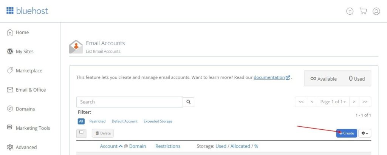This screenshot has height=155, width=387.
Task: Sort by Account column
Action: click(x=108, y=146)
